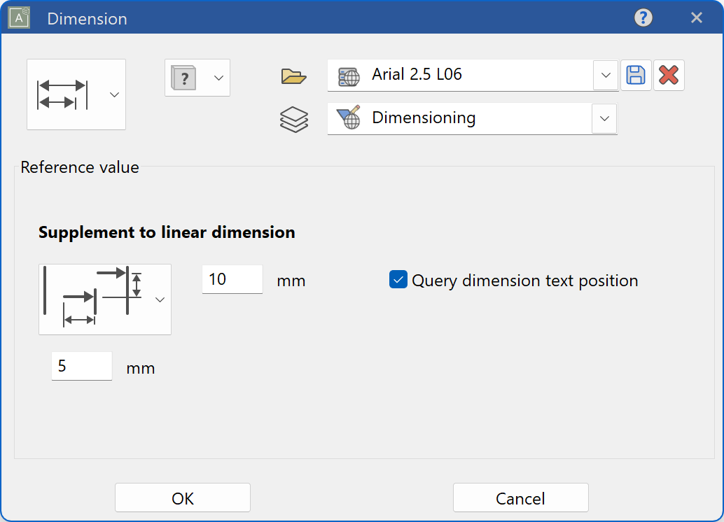Select the 5 mm value input field

pos(81,365)
